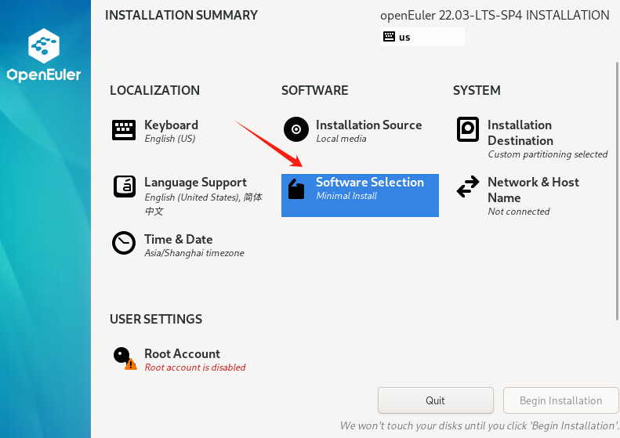Open the Language Support settings
This screenshot has width=620, height=438.
tap(188, 196)
